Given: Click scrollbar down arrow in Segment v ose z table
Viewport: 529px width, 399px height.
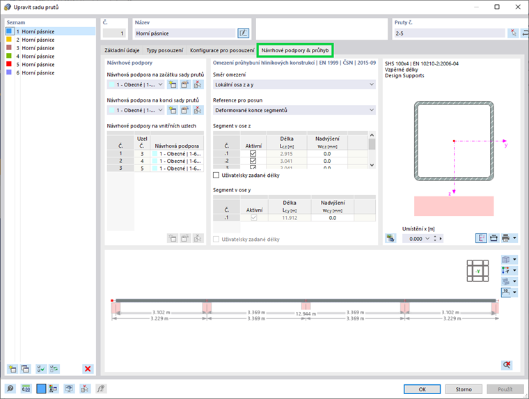Looking at the screenshot, I should [x=372, y=165].
